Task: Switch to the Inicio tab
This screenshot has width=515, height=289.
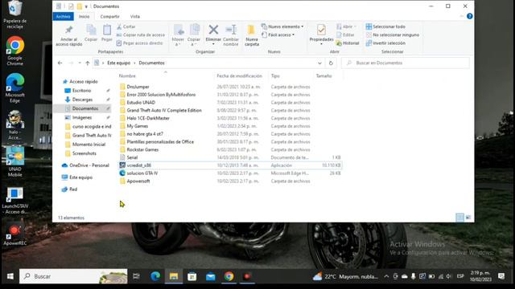Action: coord(84,16)
